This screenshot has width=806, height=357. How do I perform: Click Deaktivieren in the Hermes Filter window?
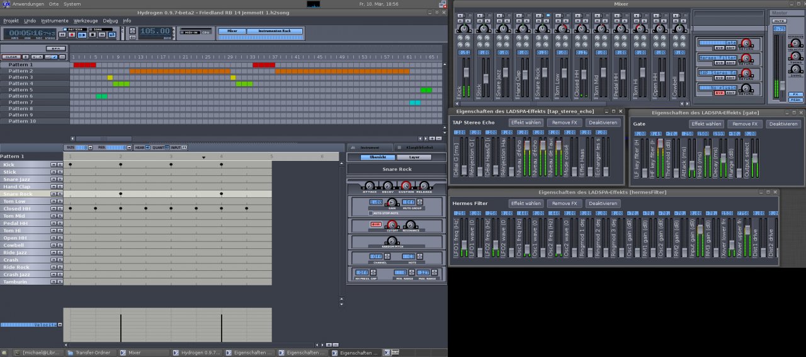click(603, 204)
